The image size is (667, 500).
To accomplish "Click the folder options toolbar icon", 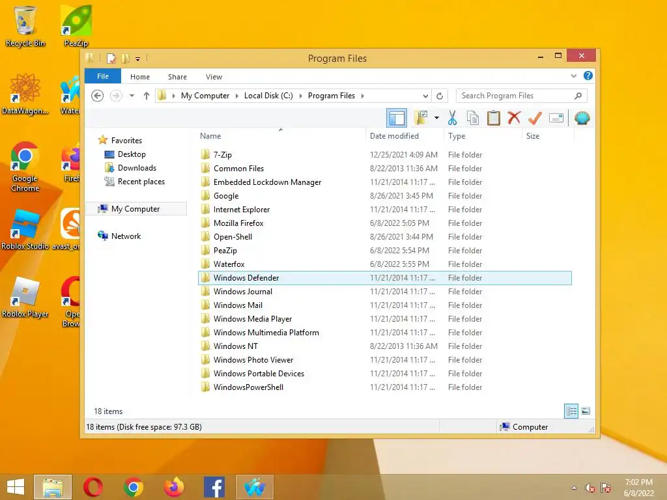I will (x=421, y=118).
